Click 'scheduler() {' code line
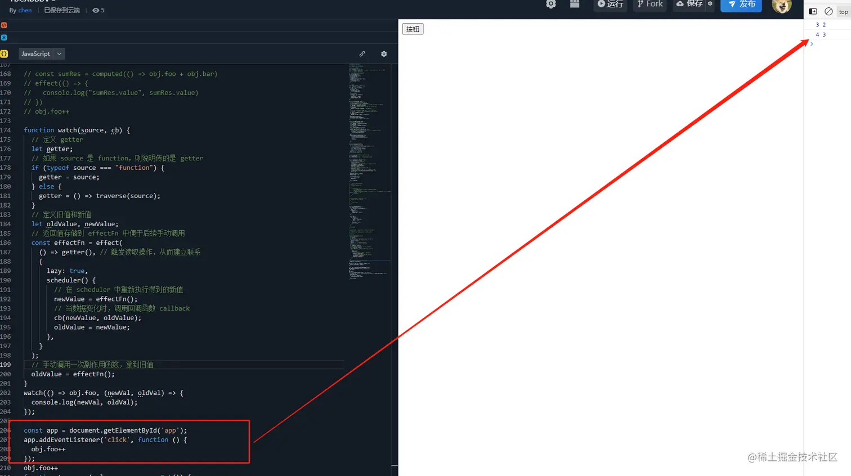The width and height of the screenshot is (851, 476). (x=71, y=280)
